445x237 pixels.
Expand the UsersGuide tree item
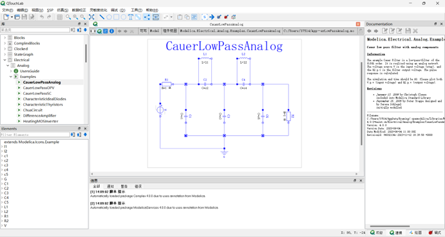point(11,71)
